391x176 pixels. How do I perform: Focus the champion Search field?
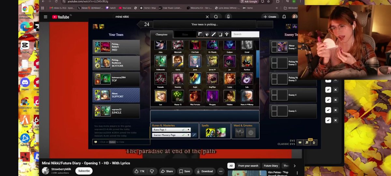click(245, 34)
